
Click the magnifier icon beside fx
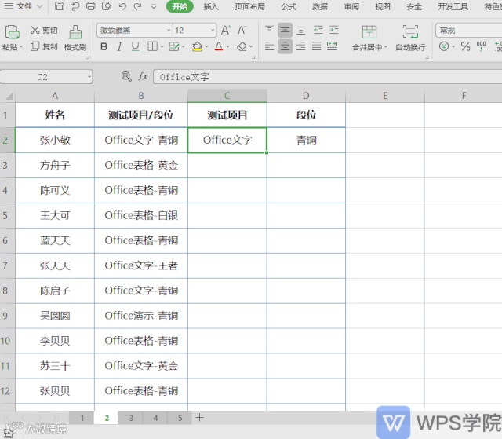click(126, 77)
